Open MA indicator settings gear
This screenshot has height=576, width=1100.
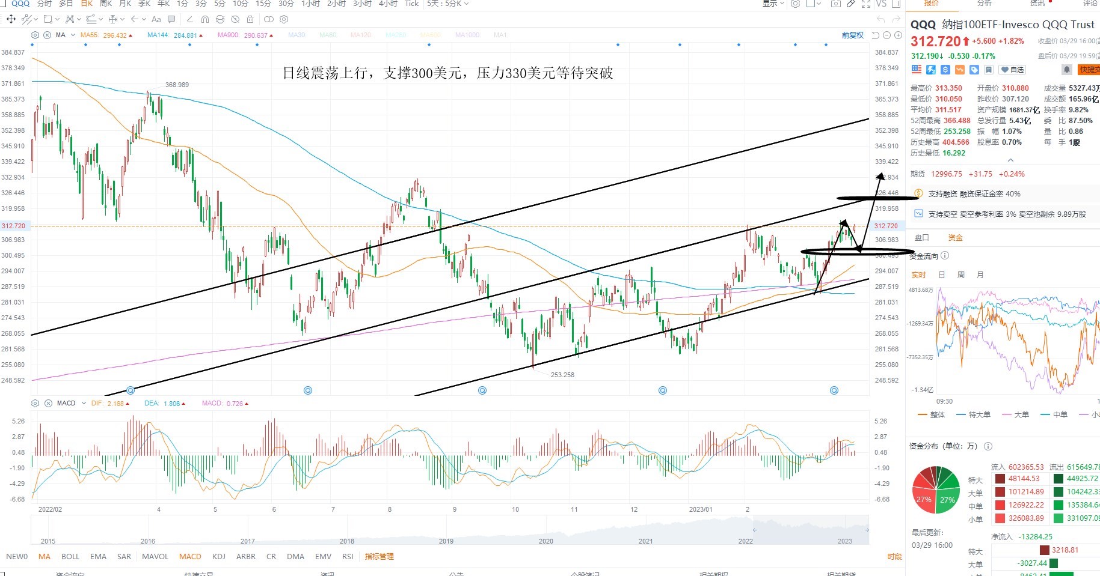pos(35,35)
